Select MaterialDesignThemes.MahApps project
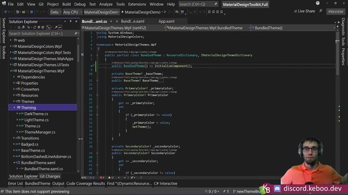 [x=46, y=59]
